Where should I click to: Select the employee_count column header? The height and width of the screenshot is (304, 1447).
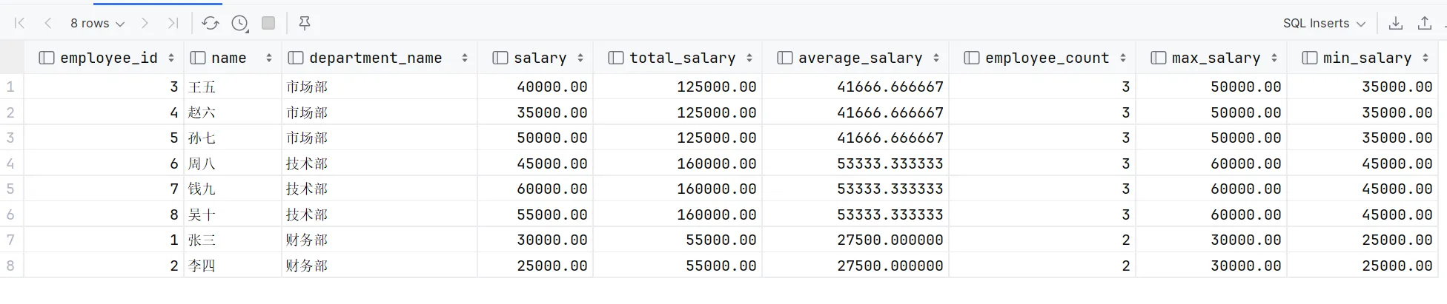[x=1042, y=58]
